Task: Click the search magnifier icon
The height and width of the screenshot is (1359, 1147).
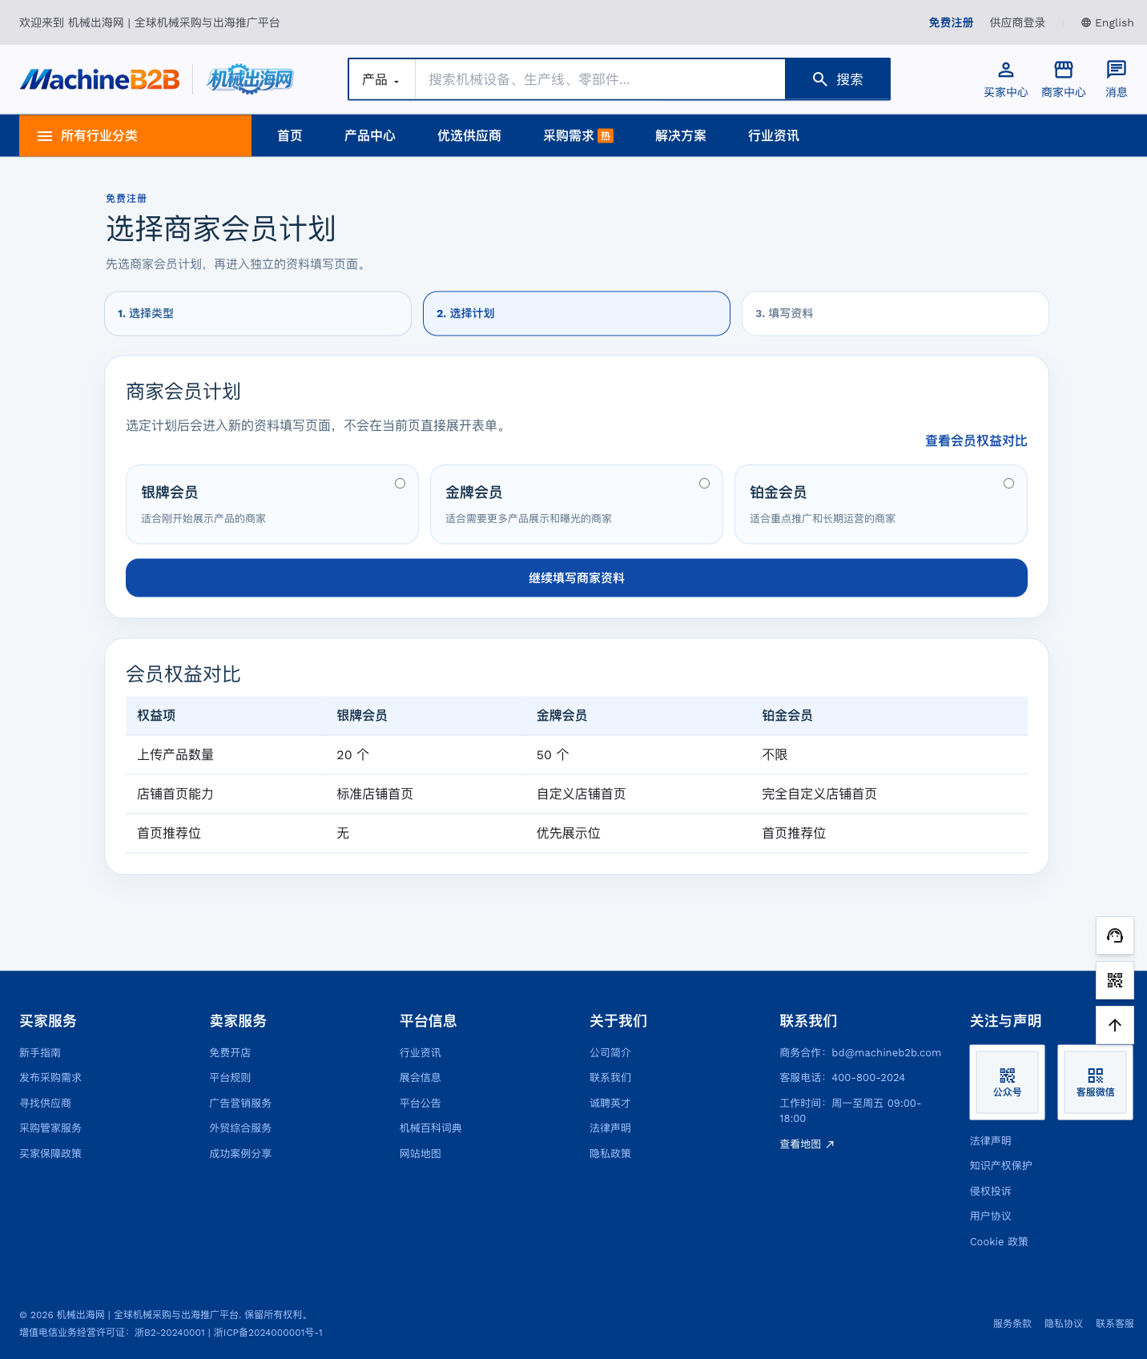Action: (819, 79)
